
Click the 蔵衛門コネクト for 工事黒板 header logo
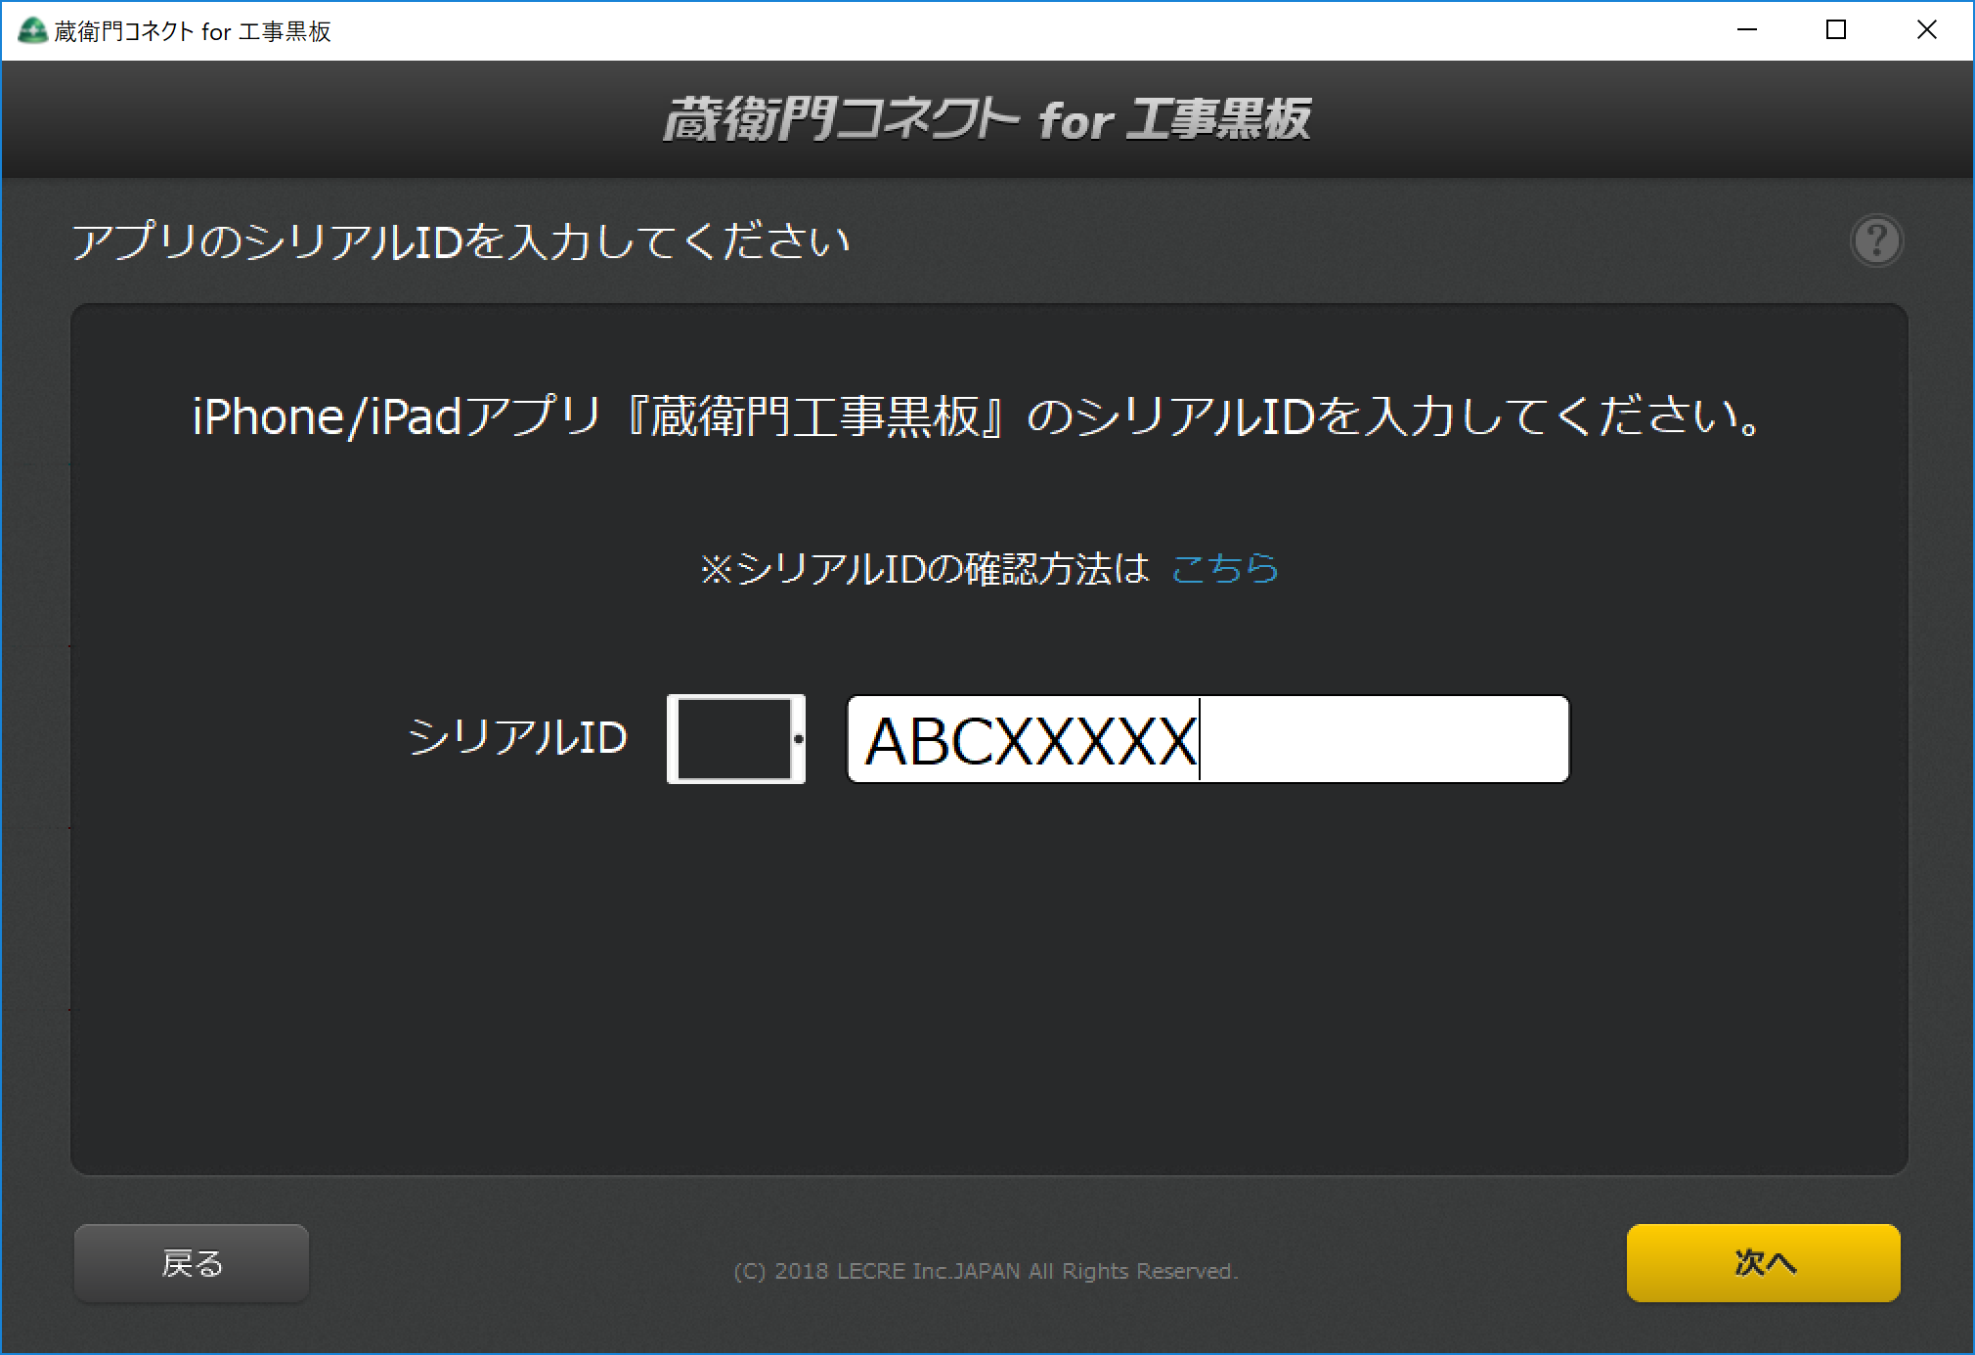point(987,120)
